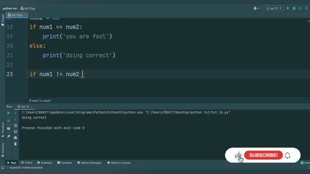Open the user account dropdown icon
The image size is (310, 174).
click(256, 8)
